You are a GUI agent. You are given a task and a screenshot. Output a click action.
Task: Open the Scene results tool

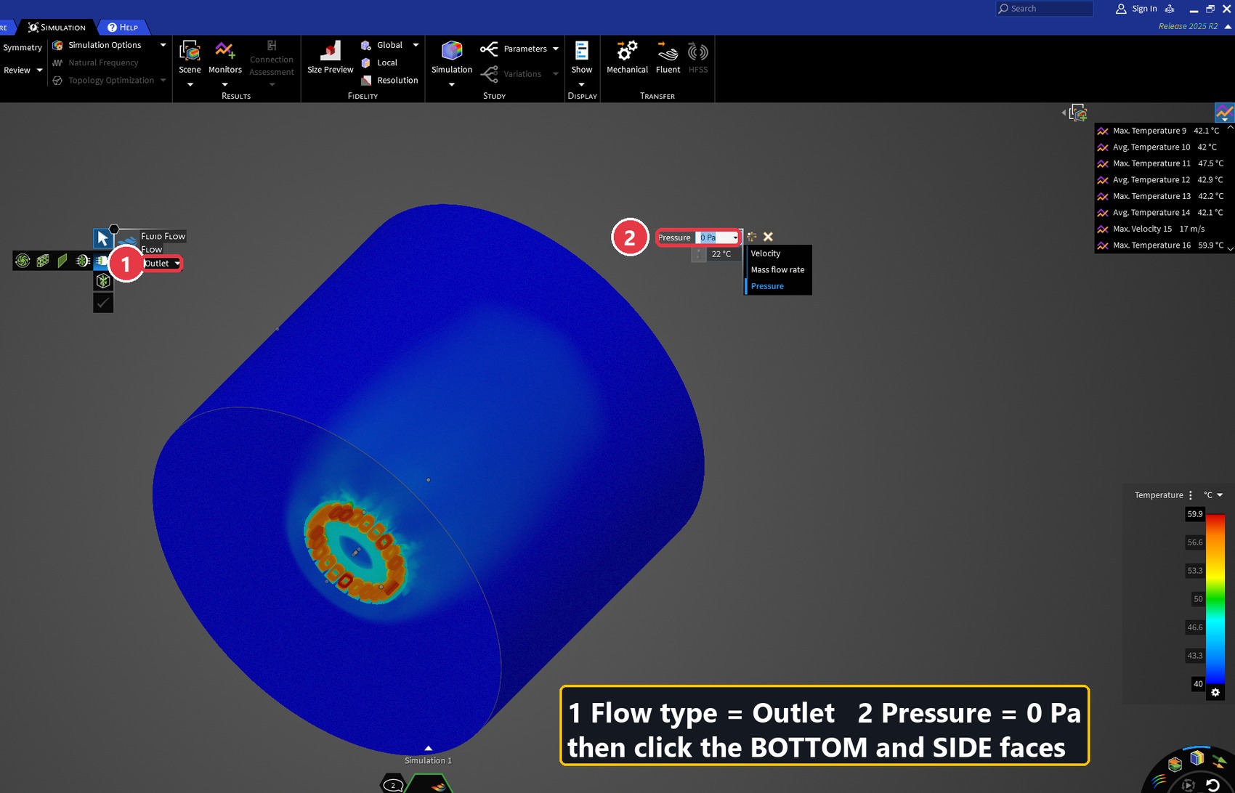click(x=190, y=57)
